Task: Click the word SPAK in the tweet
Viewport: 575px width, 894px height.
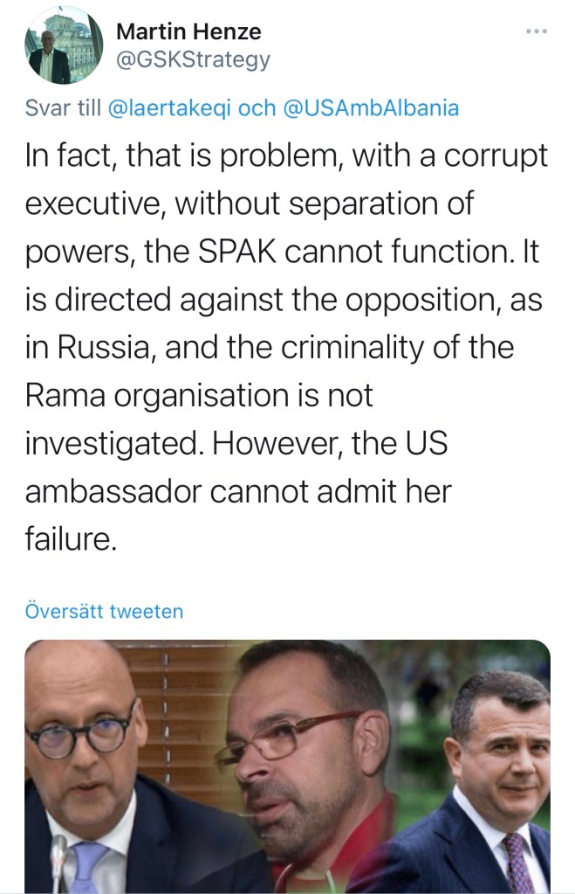Action: (x=236, y=252)
